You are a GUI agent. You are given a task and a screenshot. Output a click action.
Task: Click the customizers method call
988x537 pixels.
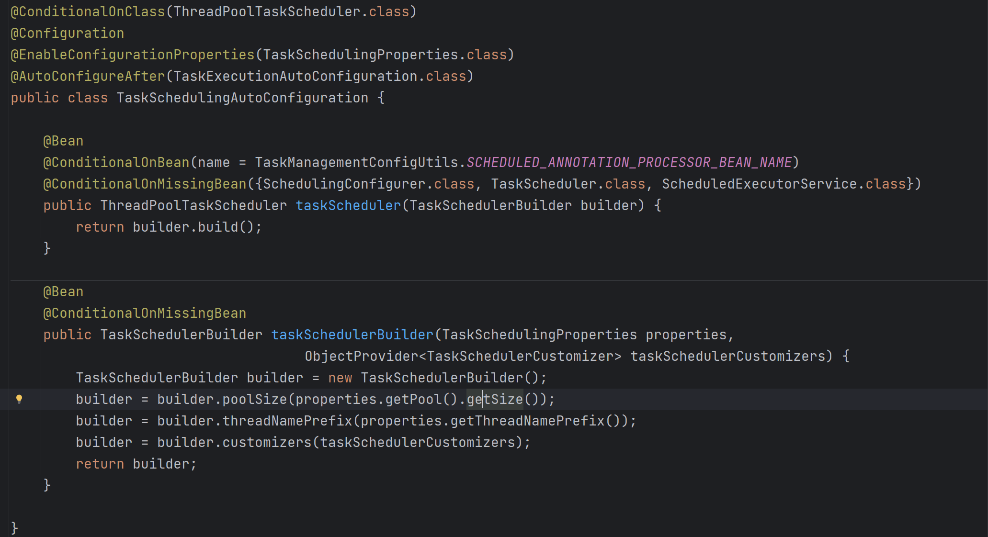[267, 442]
